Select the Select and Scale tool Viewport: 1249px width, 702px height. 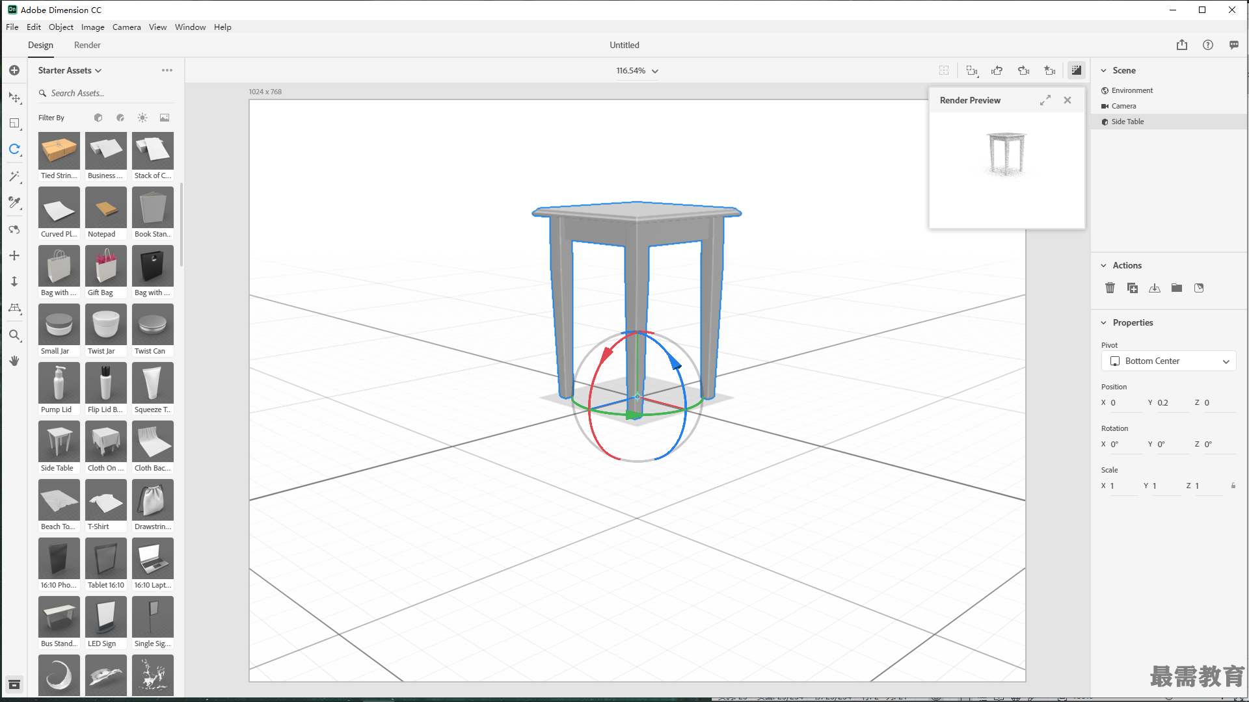click(x=14, y=123)
